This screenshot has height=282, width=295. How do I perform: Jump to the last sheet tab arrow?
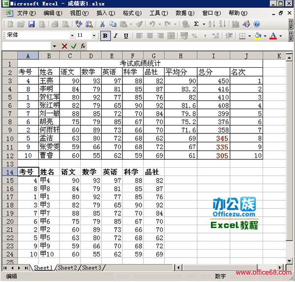27,268
